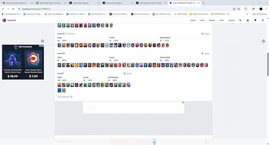Select last card icon in Level 10 row
The image size is (269, 145).
206,65
